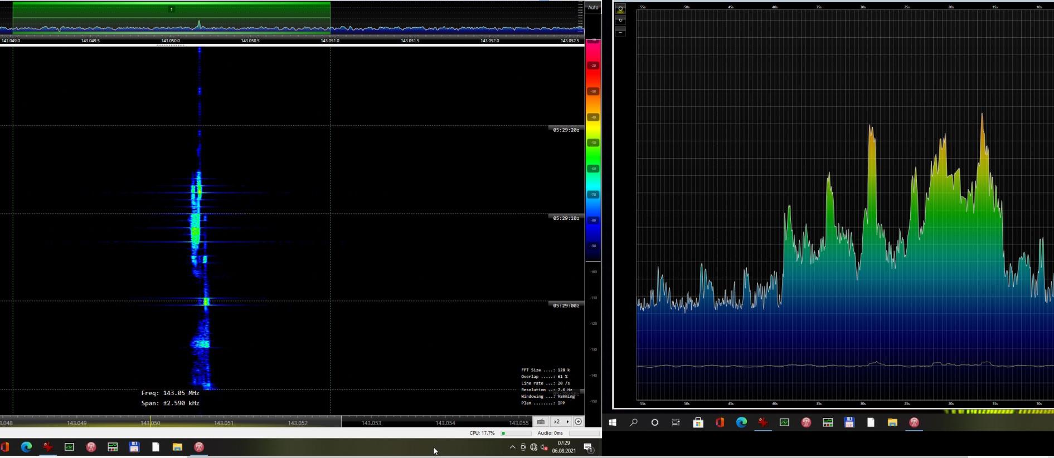Click the blank document icon below the waterfall
Image resolution: width=1054 pixels, height=458 pixels.
click(x=156, y=447)
